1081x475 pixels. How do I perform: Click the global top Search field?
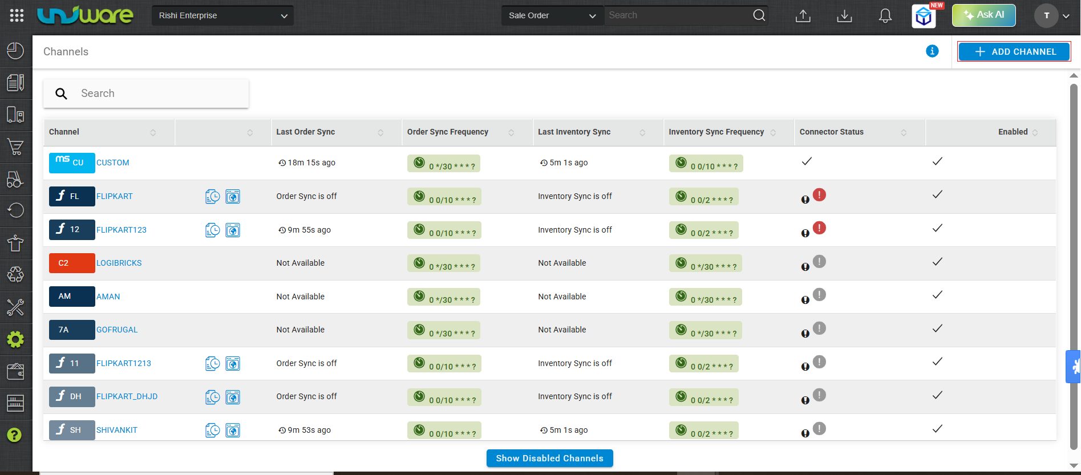click(679, 15)
